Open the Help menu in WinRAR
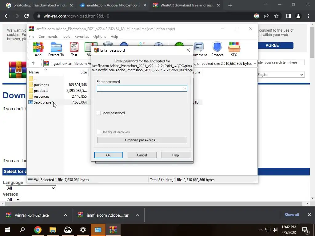315x236 pixels. coord(114,37)
